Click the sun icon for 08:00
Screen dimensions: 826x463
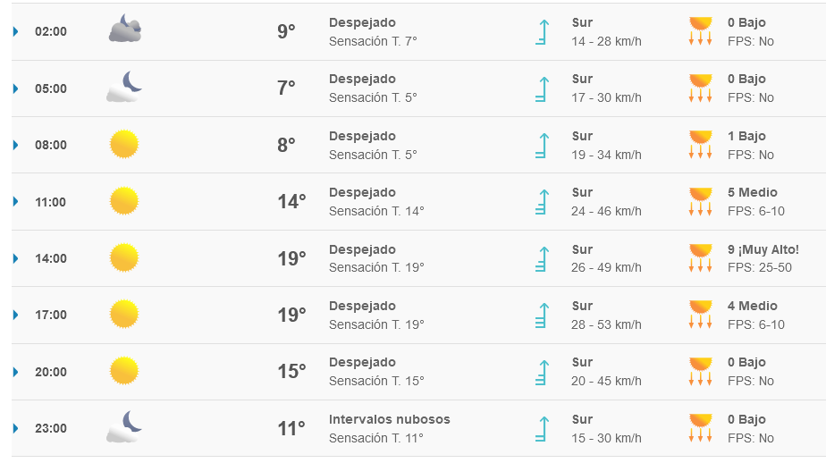[x=124, y=144]
